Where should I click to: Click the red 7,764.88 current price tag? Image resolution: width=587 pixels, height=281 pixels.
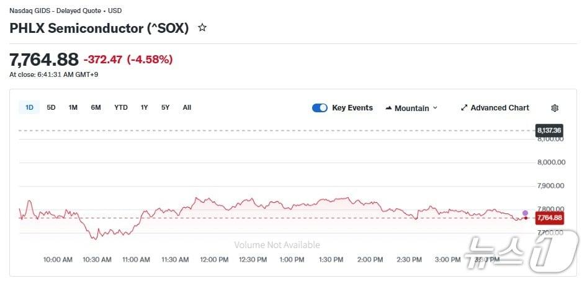[x=549, y=218]
